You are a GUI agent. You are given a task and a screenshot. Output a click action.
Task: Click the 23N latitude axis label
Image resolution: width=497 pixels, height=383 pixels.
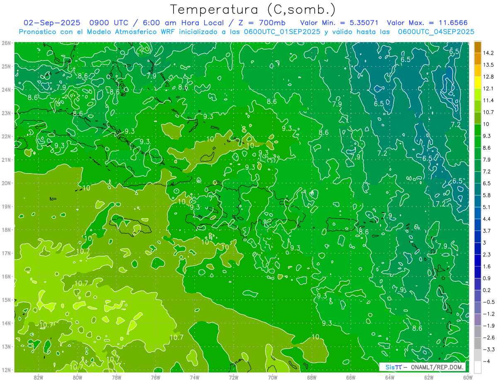pyautogui.click(x=6, y=113)
